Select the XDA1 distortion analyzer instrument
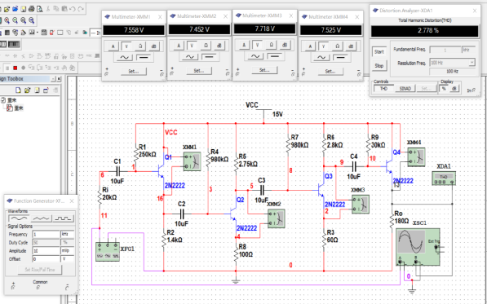 click(x=444, y=178)
